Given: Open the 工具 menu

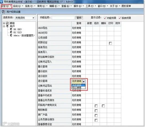Looking at the screenshot, I should (91, 6).
